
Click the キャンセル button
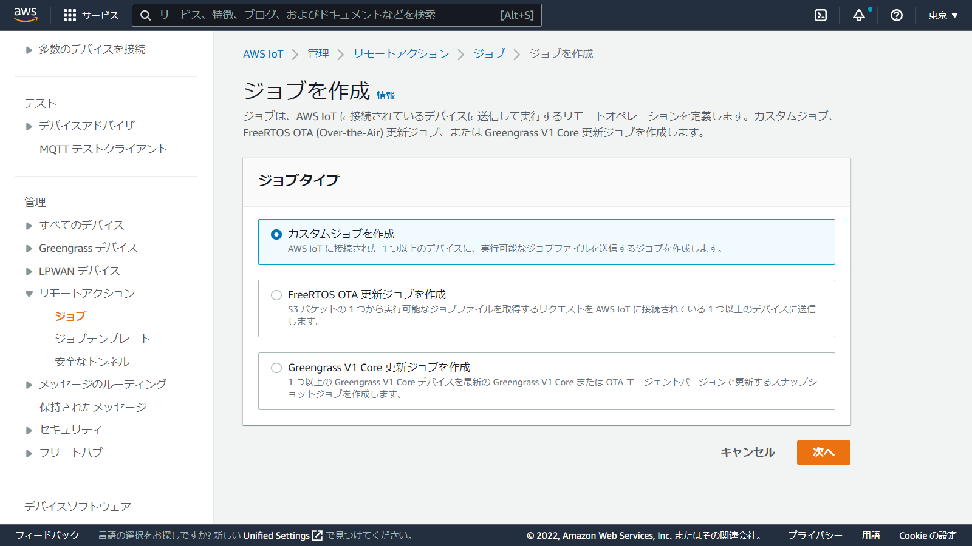(x=747, y=453)
